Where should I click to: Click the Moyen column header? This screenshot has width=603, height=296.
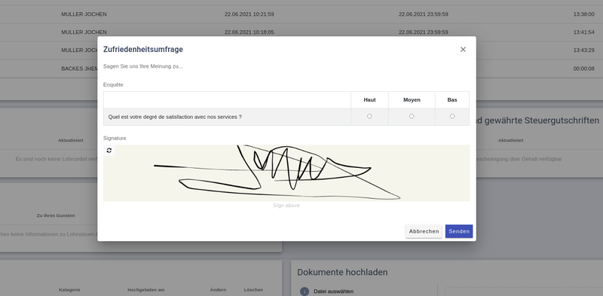tap(412, 100)
